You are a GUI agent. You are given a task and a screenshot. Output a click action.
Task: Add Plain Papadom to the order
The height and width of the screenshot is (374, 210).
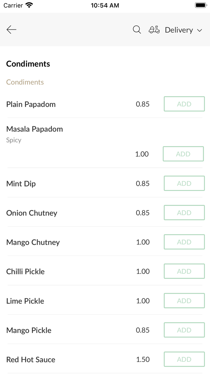(x=184, y=104)
